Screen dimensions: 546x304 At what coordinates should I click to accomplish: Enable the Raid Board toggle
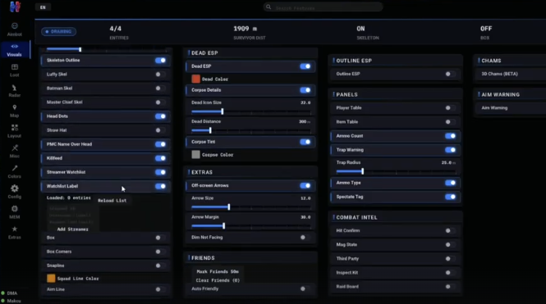pos(450,287)
